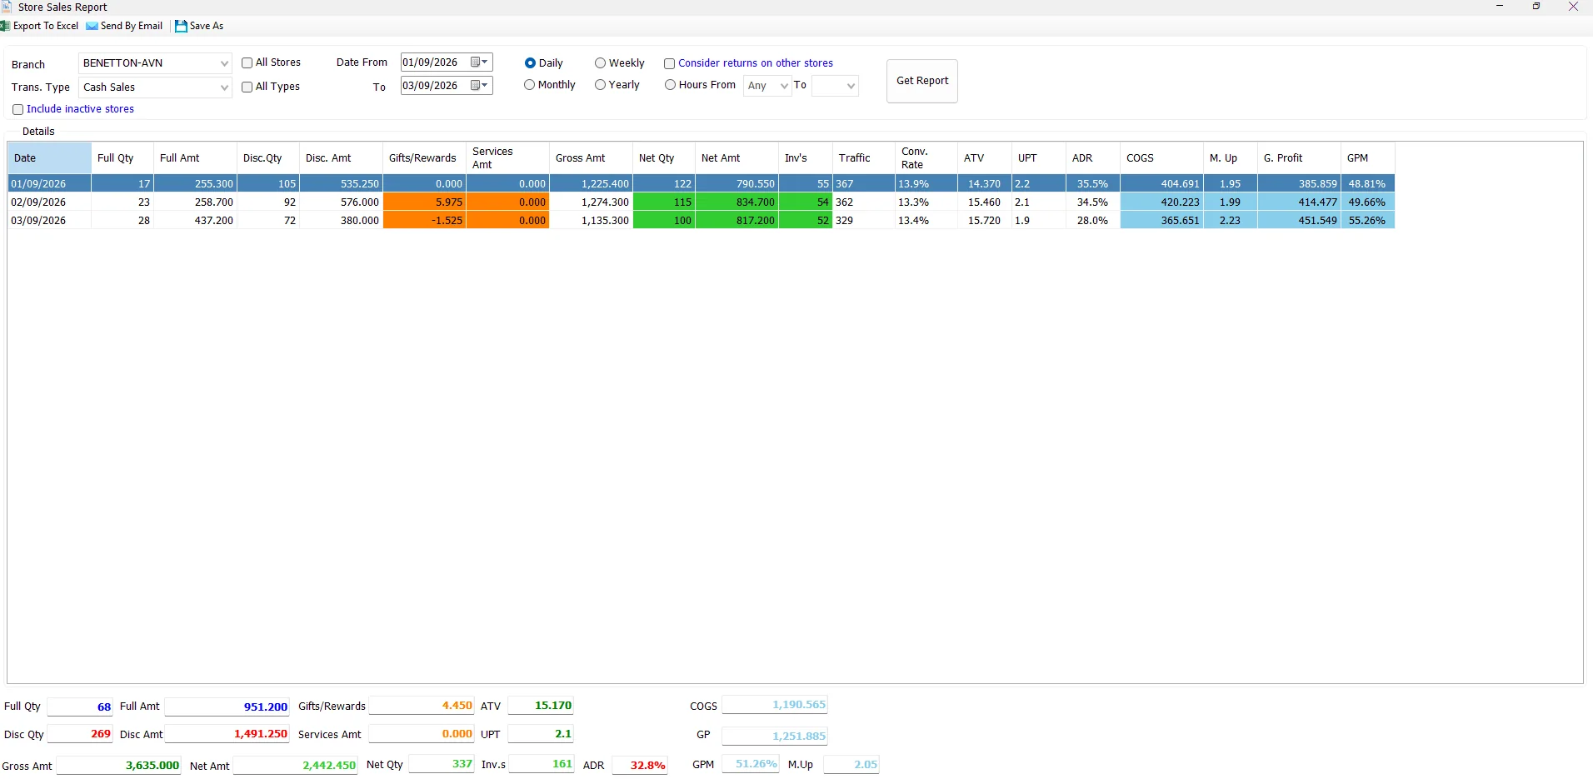
Task: Click the Send By Email envelope icon
Action: pos(92,26)
